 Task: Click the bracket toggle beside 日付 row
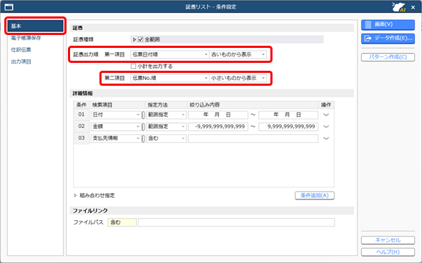tap(144, 115)
